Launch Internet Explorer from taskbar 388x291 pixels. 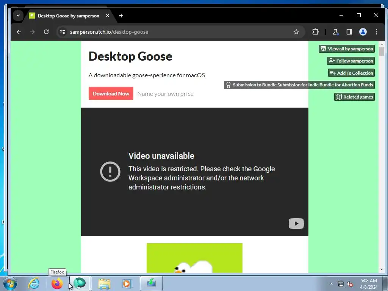pos(34,283)
